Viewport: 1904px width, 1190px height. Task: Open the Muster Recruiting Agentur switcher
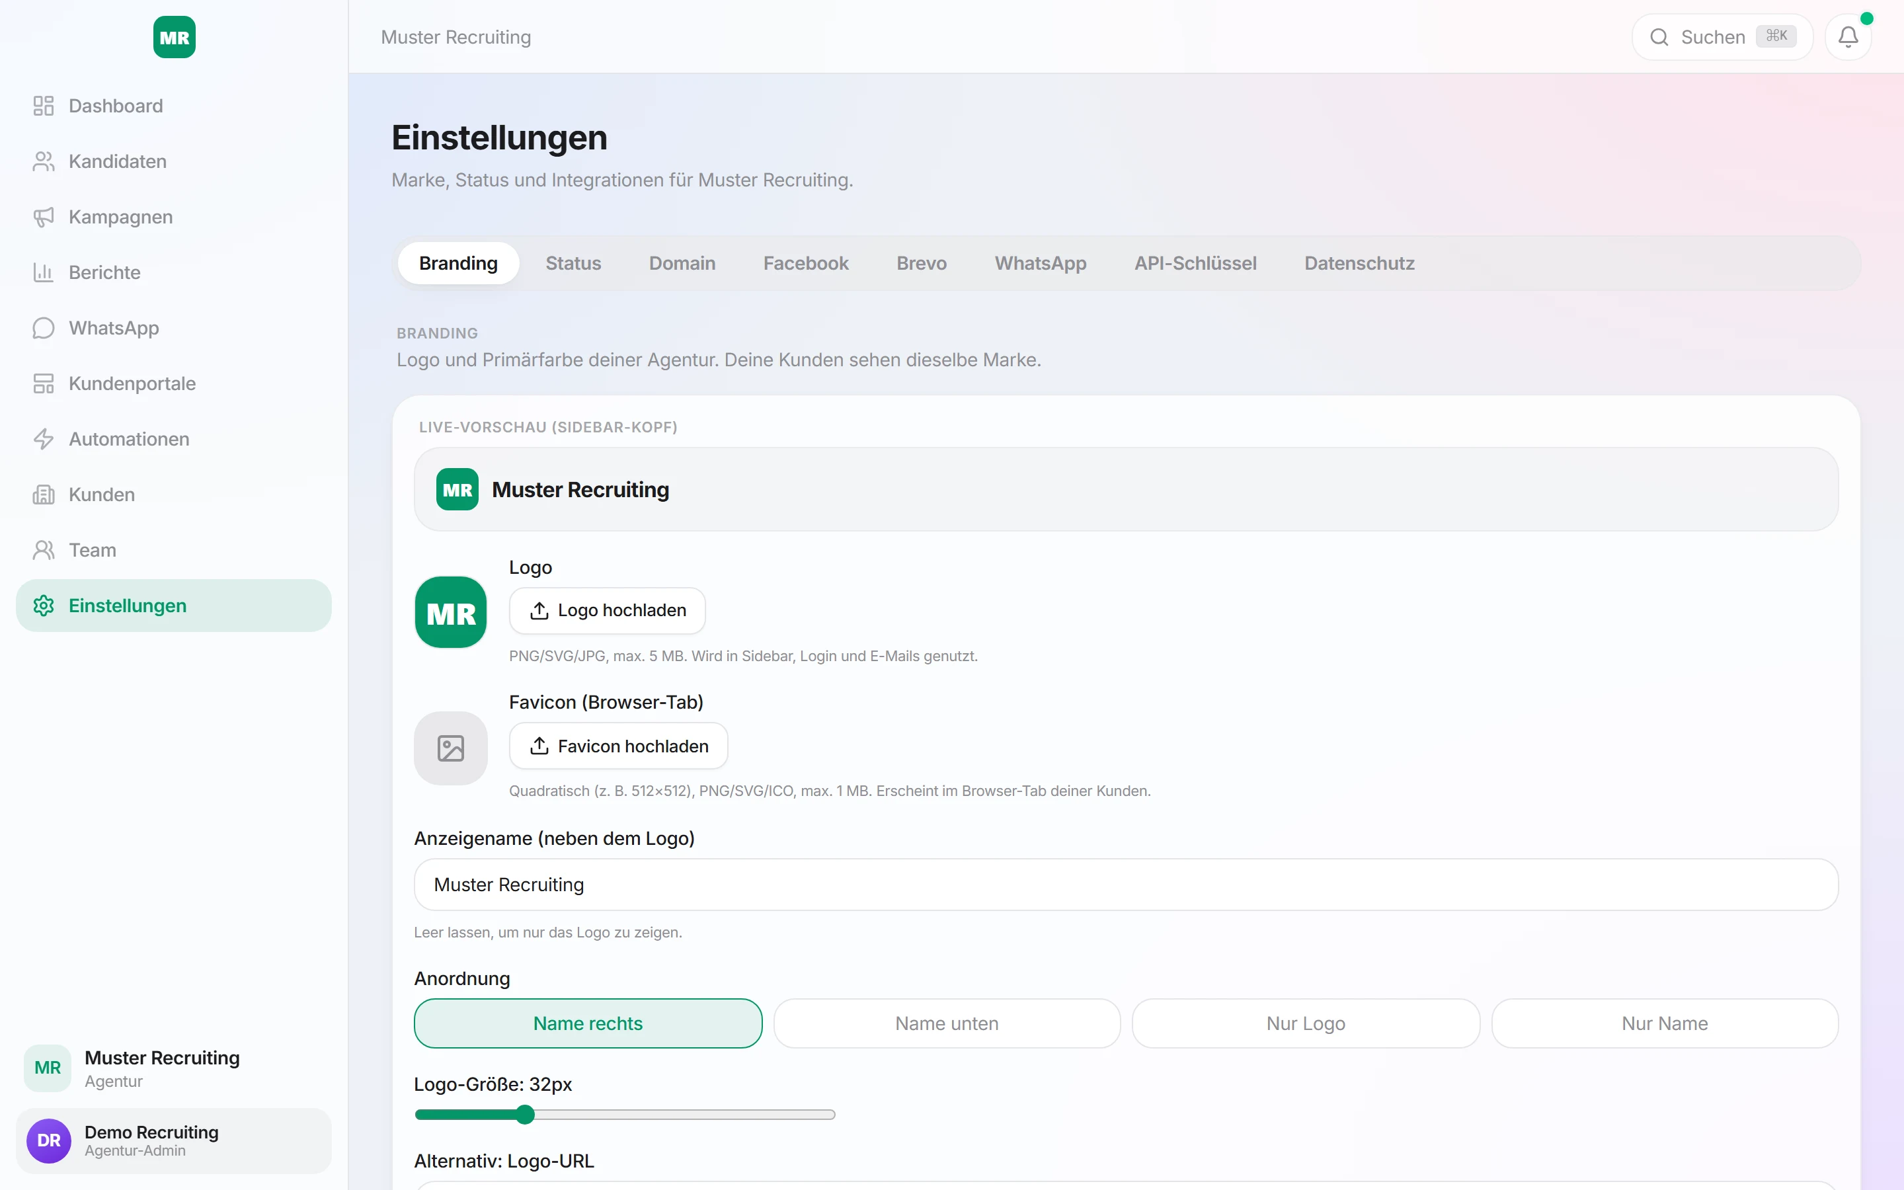click(x=173, y=1068)
